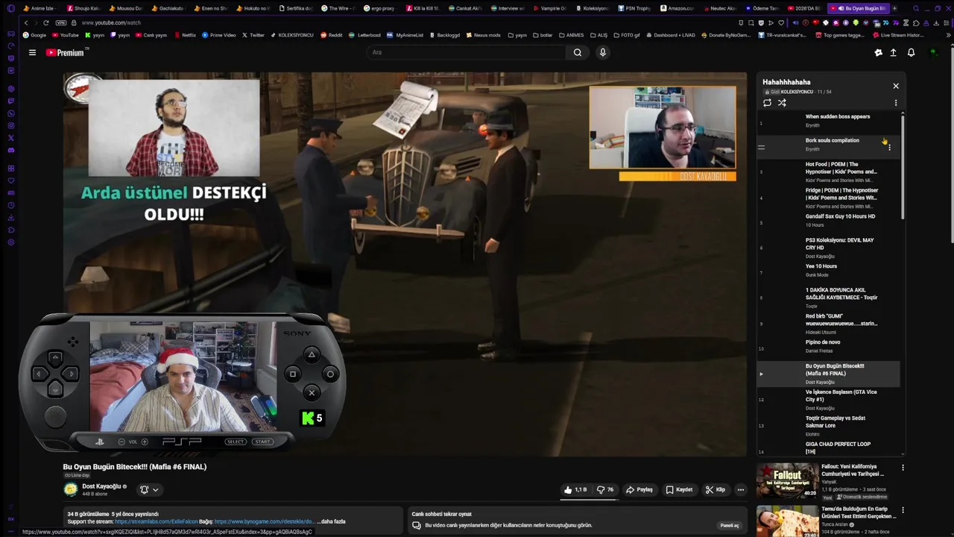Open more actions ellipsis under video
The width and height of the screenshot is (954, 537).
[740, 490]
